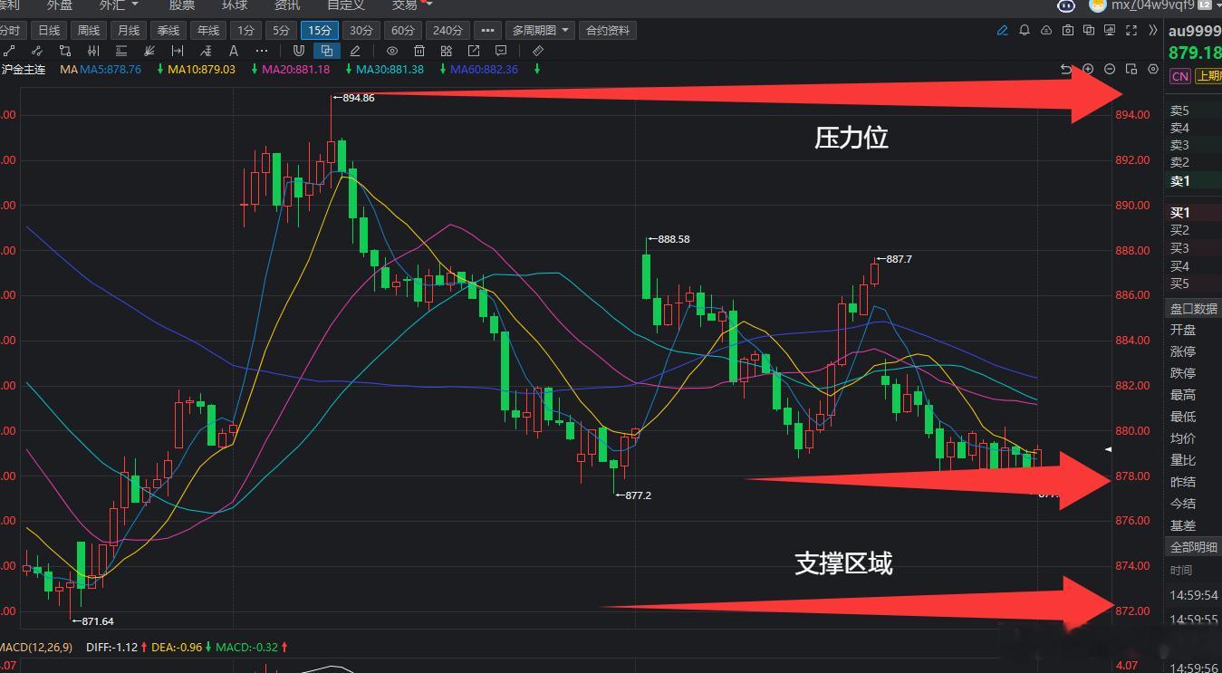Open the 资讯 menu

(x=287, y=5)
